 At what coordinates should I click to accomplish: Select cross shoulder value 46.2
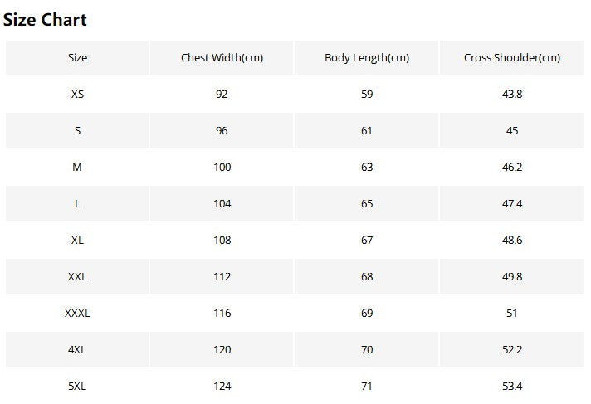[512, 168]
